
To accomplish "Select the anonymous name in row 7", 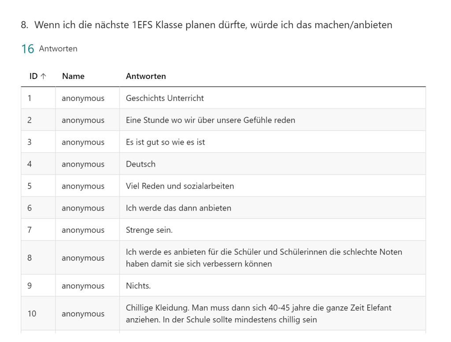I will 83,230.
